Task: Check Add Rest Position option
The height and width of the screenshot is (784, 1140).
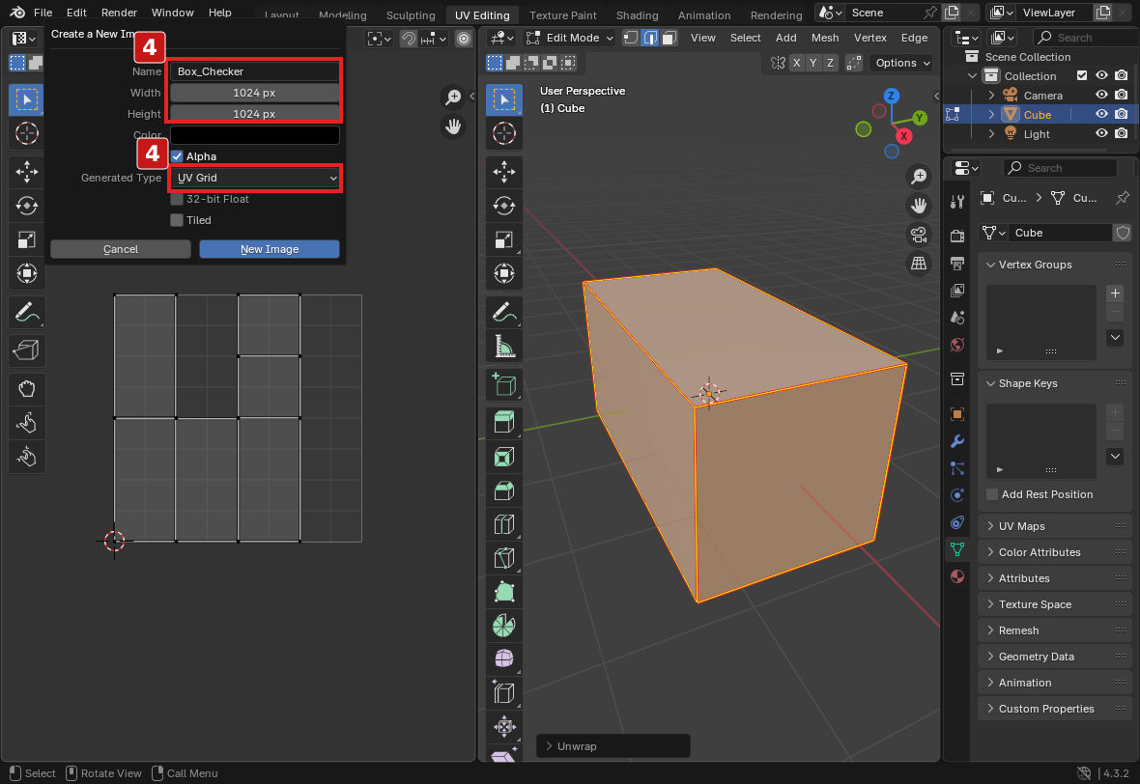Action: tap(991, 494)
